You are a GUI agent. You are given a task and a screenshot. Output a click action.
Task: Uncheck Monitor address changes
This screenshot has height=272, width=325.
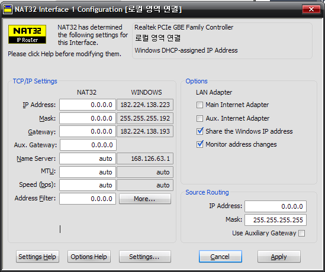(199, 144)
